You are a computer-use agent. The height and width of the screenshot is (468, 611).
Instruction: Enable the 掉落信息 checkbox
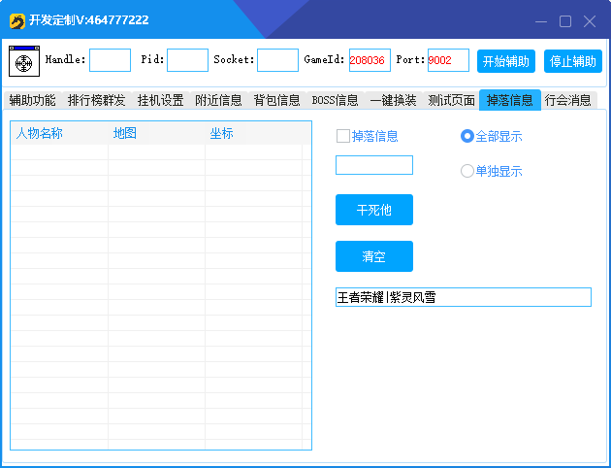tap(343, 136)
